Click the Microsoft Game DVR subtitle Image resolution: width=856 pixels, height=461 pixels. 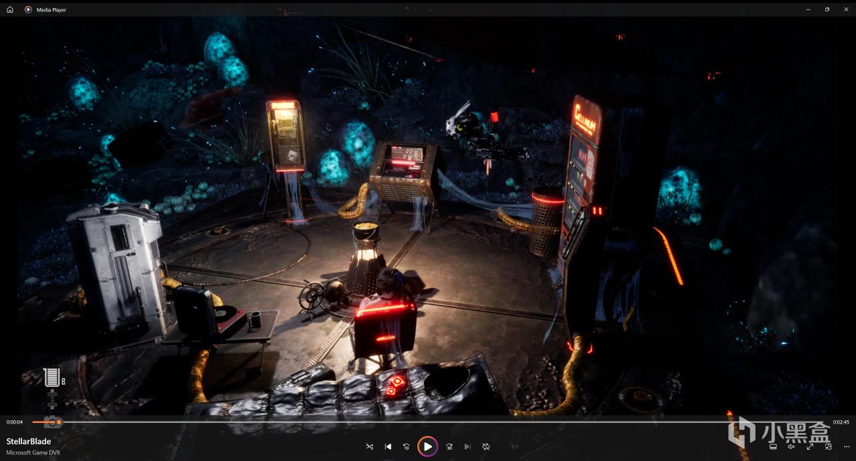pos(33,453)
